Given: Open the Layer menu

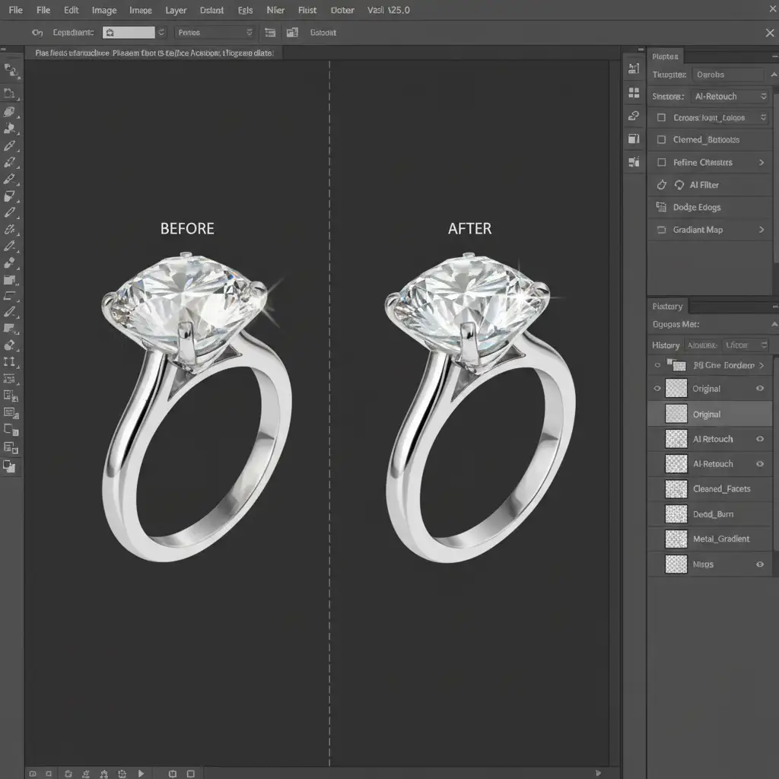Looking at the screenshot, I should point(176,10).
